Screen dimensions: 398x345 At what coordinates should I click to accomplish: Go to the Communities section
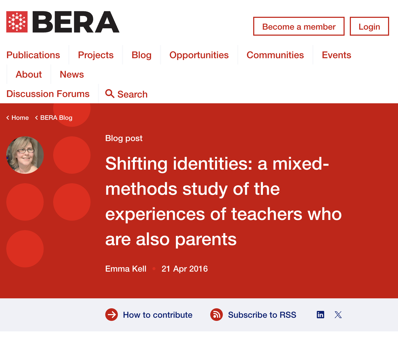(x=275, y=55)
